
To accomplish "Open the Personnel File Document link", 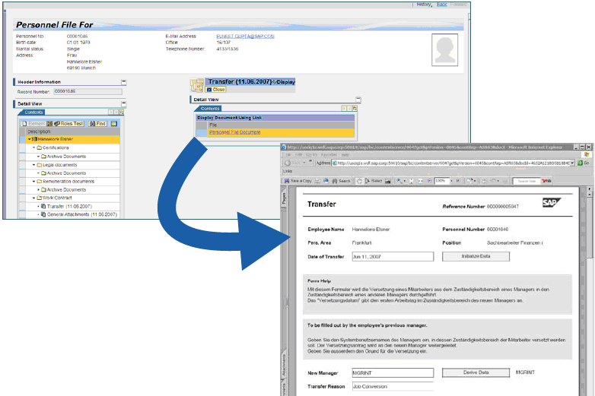I will tap(234, 132).
